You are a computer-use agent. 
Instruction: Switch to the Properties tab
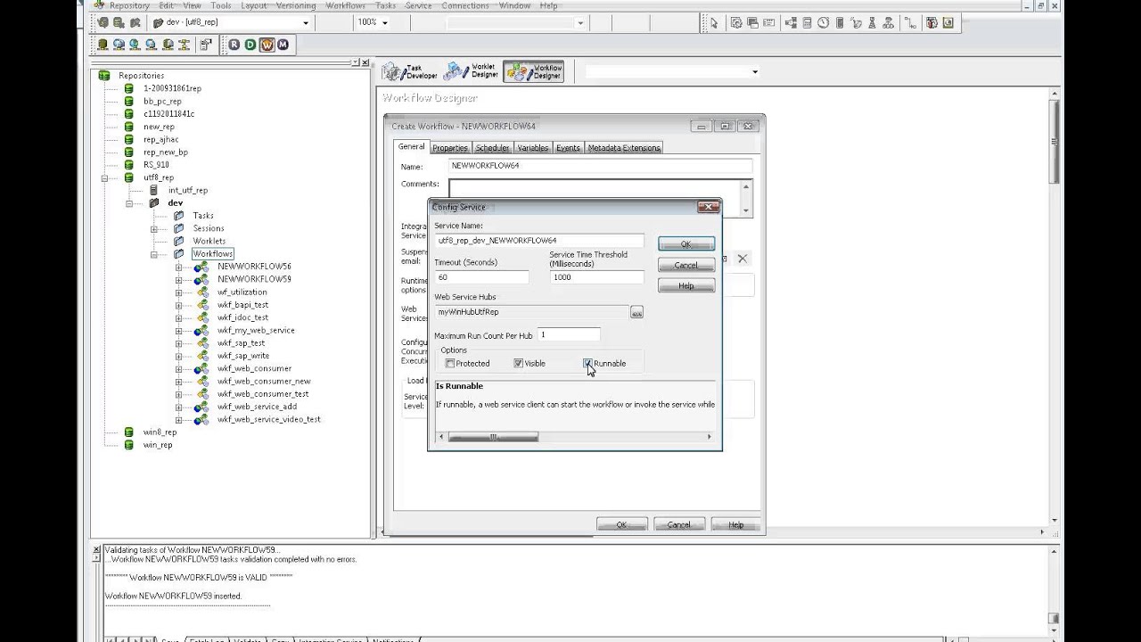[x=450, y=148]
